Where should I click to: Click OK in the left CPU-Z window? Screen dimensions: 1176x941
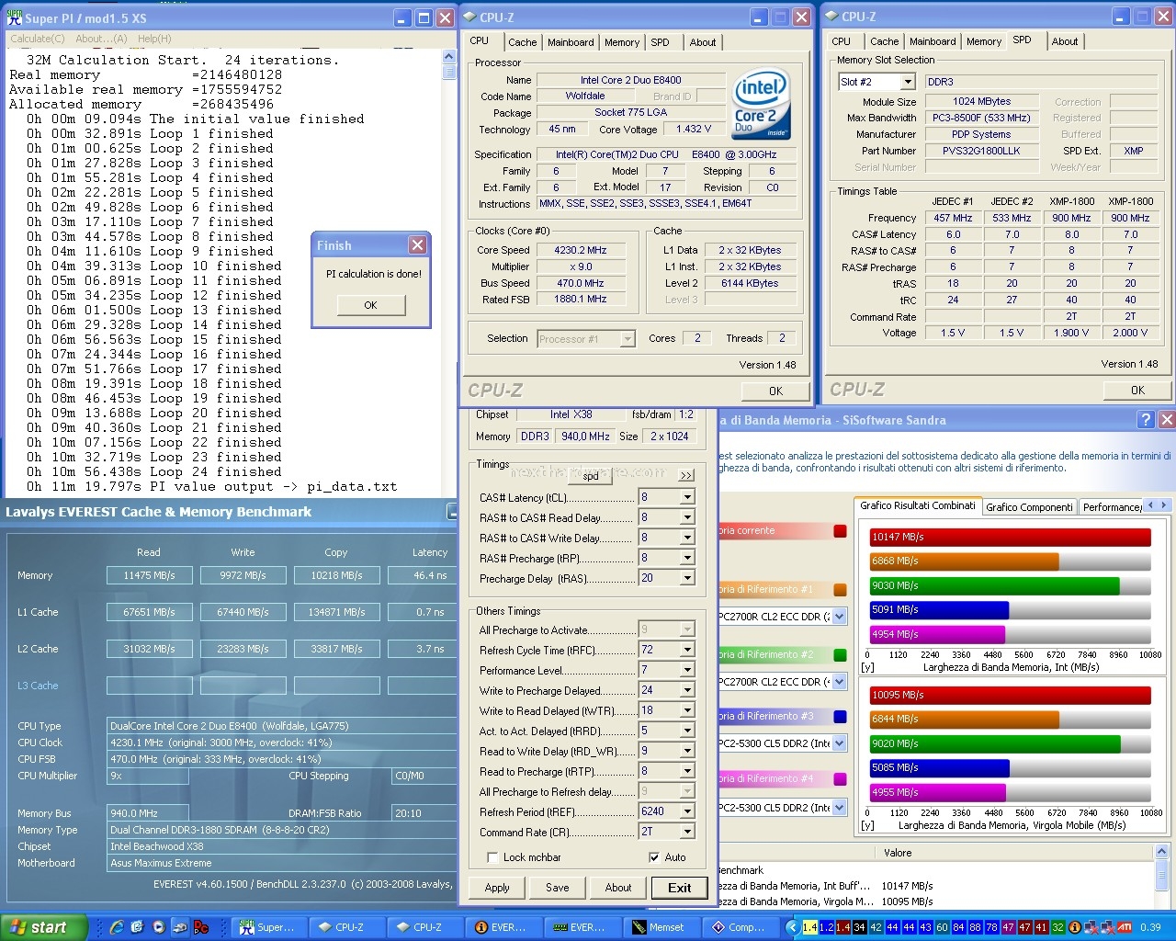tap(775, 391)
